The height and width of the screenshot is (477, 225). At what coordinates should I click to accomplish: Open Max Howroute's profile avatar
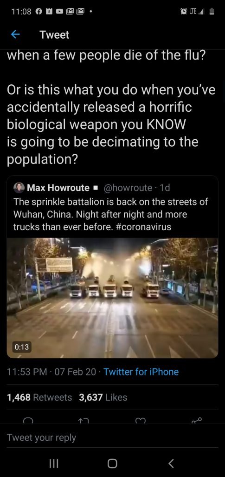pos(19,188)
